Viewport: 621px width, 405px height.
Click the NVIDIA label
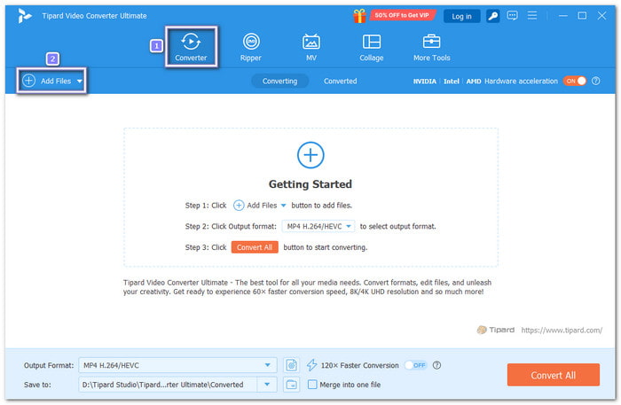[425, 81]
